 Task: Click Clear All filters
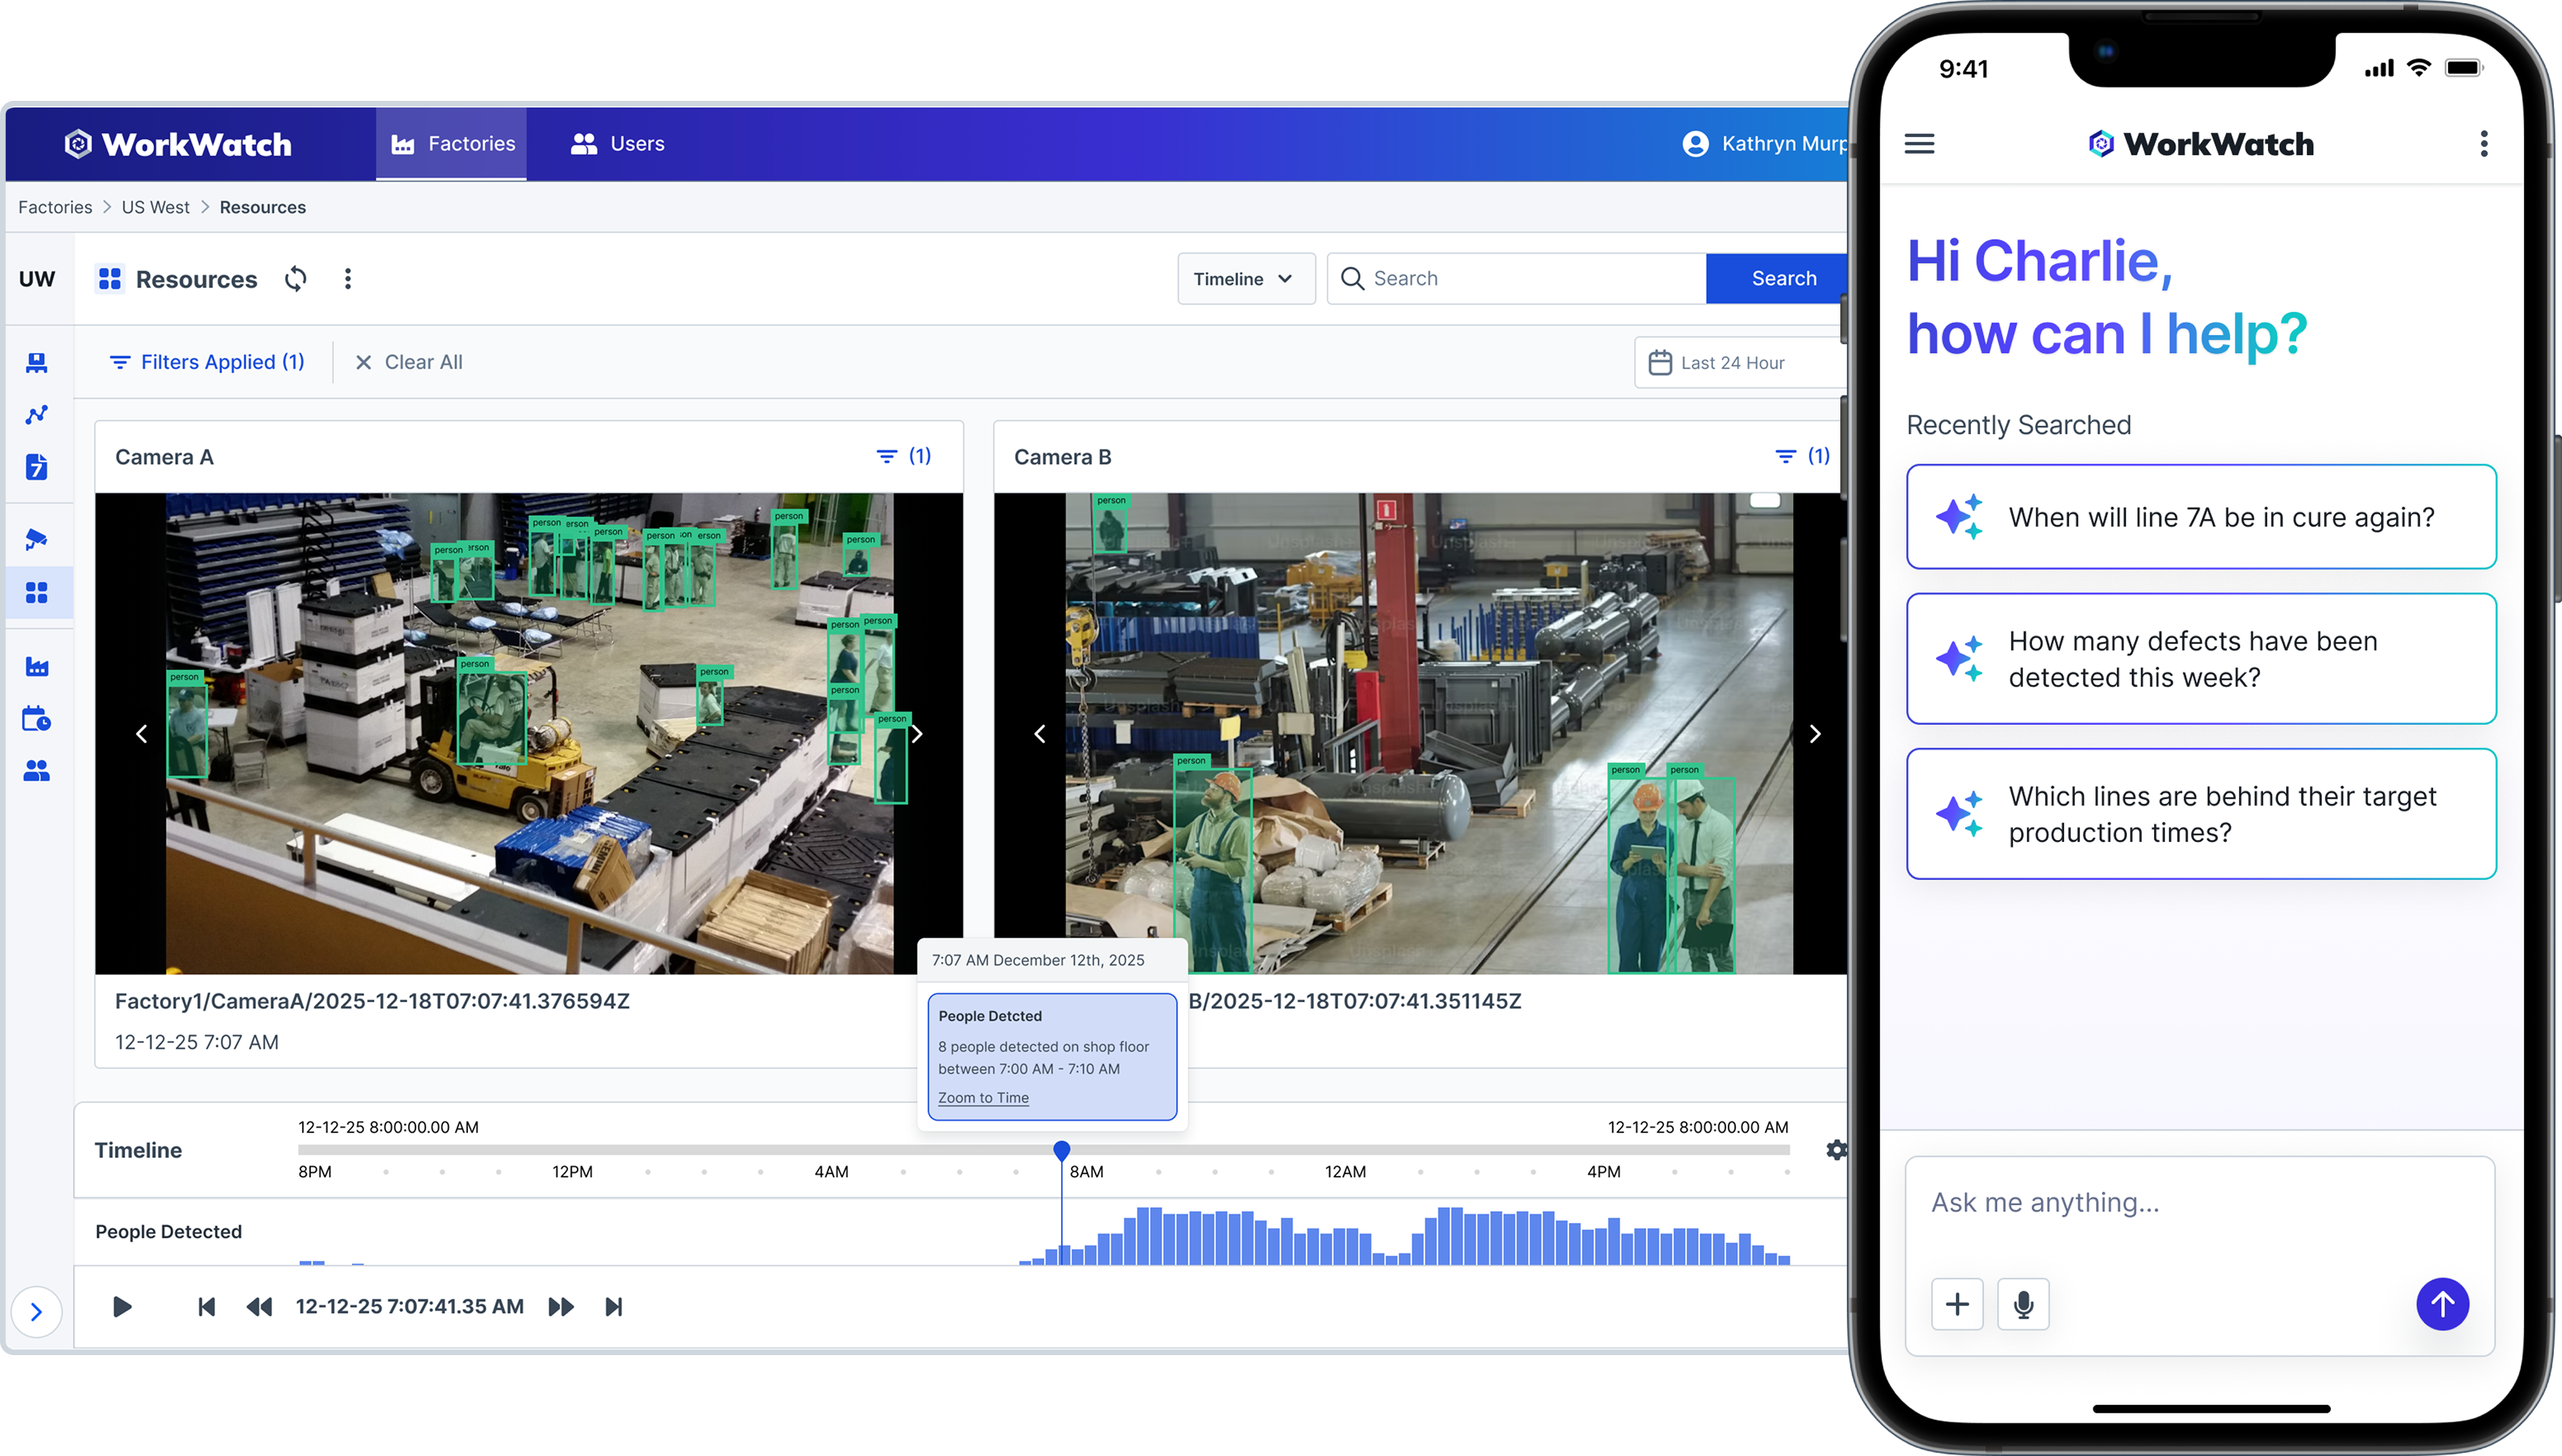click(409, 362)
